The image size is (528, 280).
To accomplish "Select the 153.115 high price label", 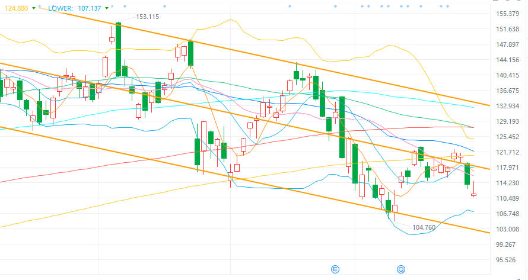I will coord(147,17).
